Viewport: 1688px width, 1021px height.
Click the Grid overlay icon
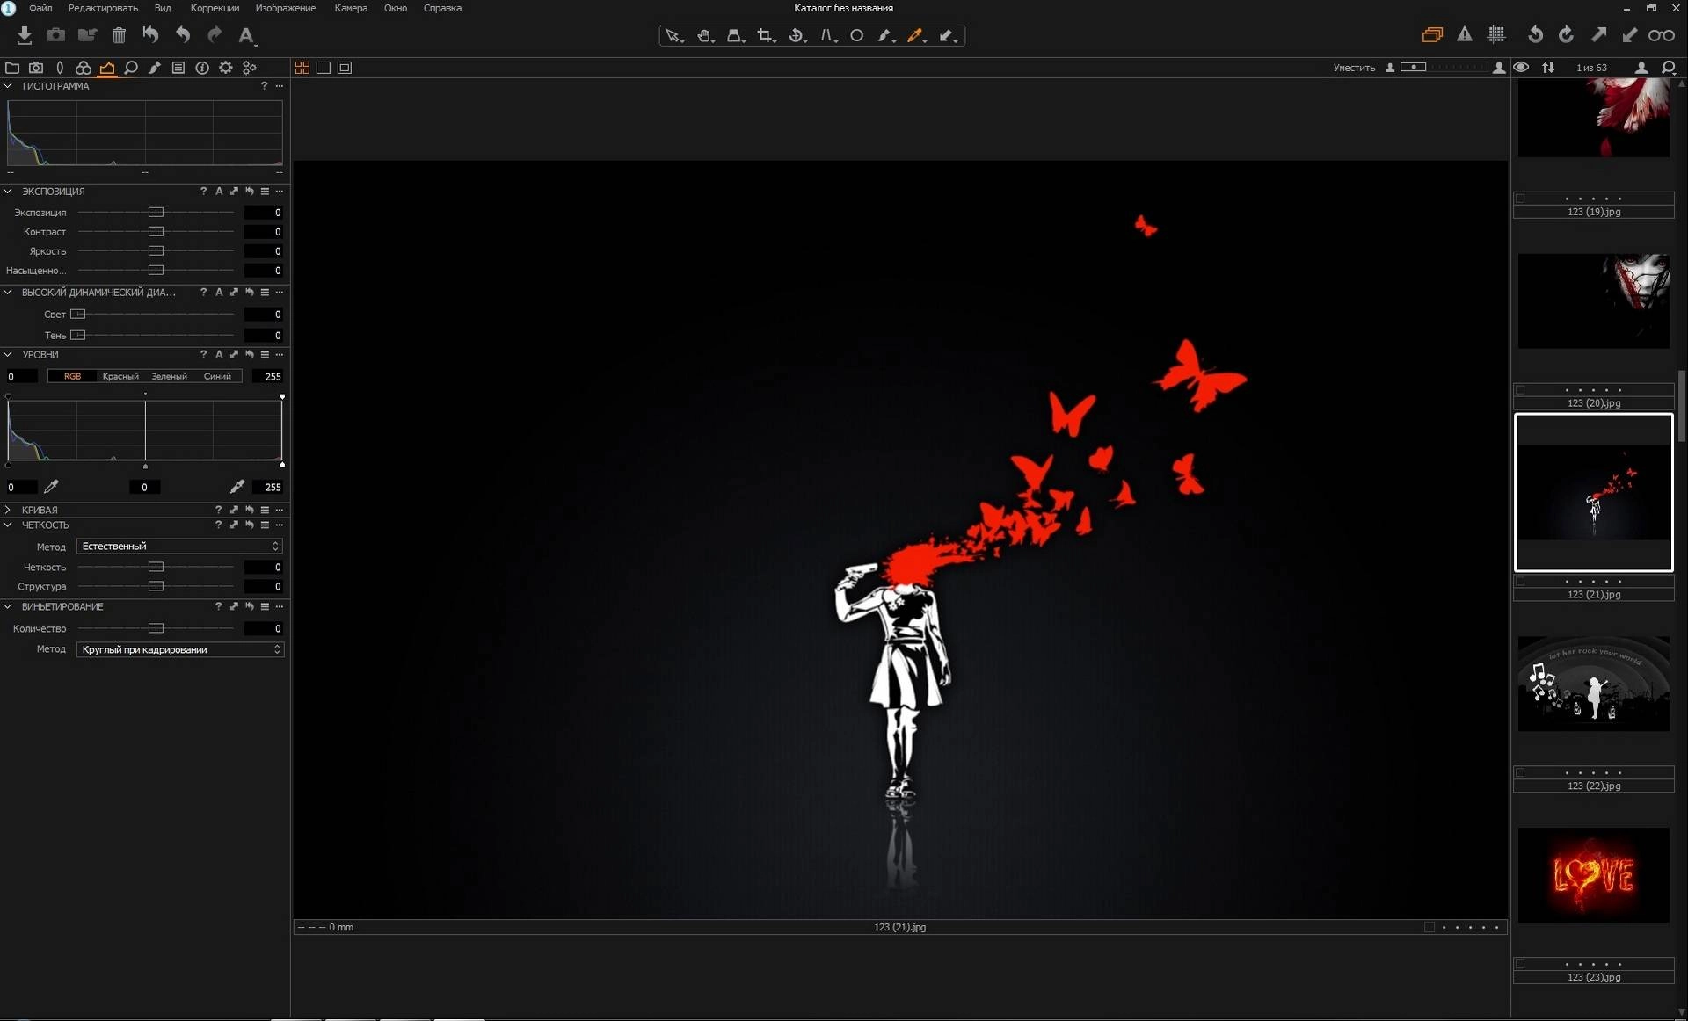tap(1496, 35)
